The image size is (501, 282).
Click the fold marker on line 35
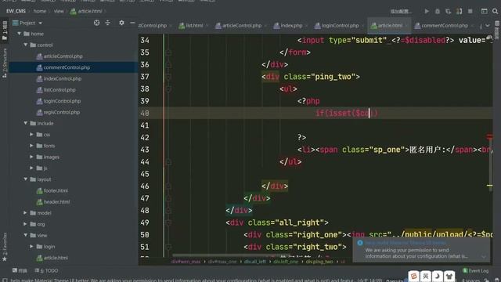coord(168,52)
